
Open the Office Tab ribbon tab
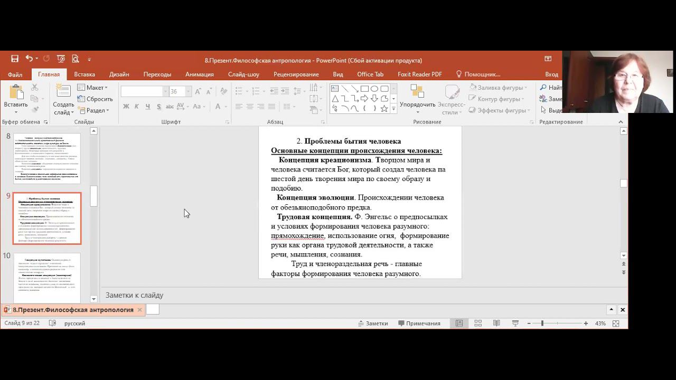pyautogui.click(x=370, y=74)
